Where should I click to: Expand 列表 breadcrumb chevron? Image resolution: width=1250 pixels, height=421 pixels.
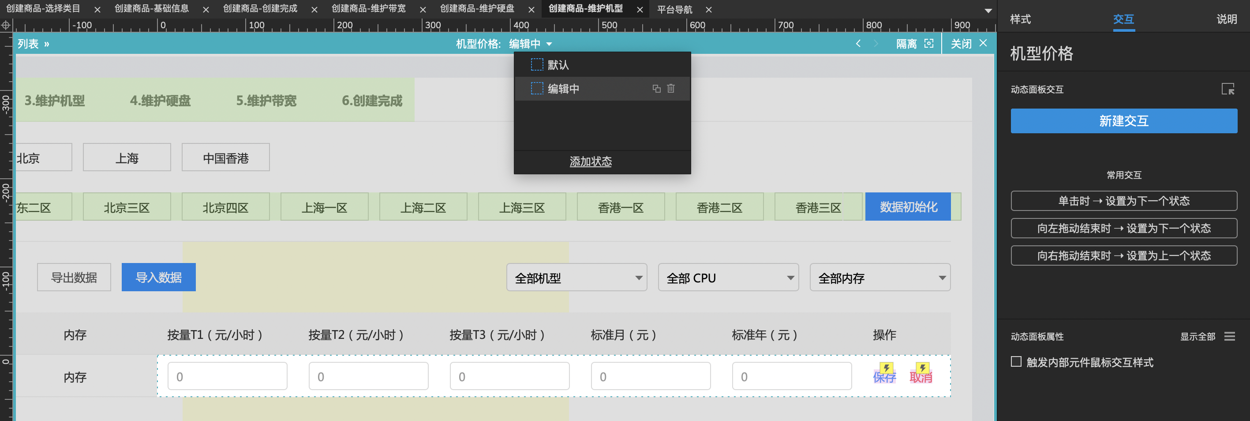coord(47,44)
